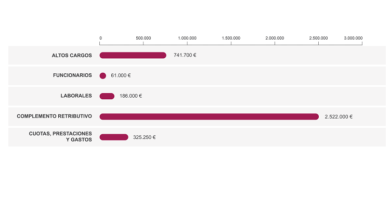Screen dimensions: 390x208
Task: Click the 1.000.000 axis tick label
Action: (187, 38)
